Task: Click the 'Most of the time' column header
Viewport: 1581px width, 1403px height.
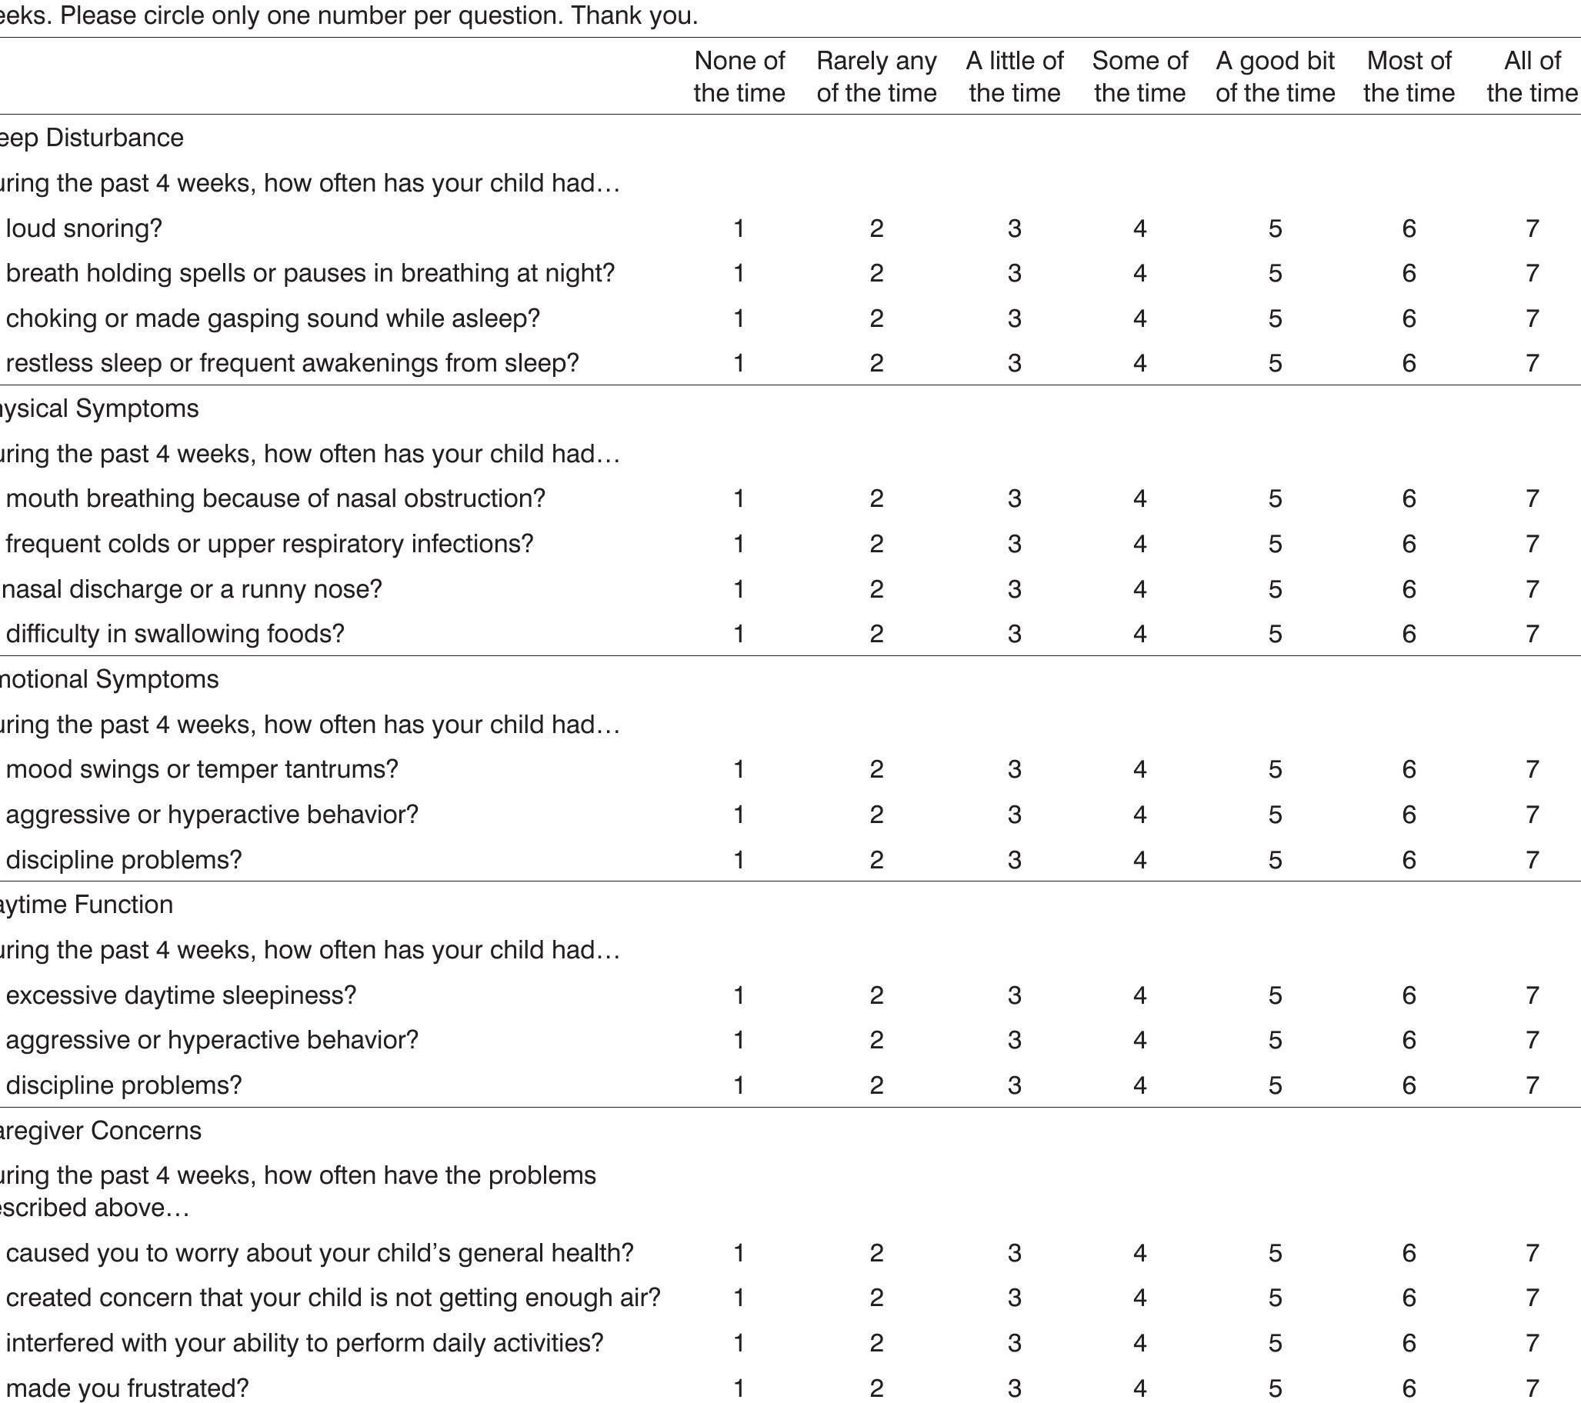Action: coord(1409,77)
